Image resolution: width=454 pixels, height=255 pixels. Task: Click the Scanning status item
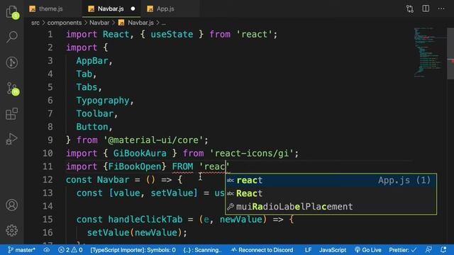(x=202, y=250)
